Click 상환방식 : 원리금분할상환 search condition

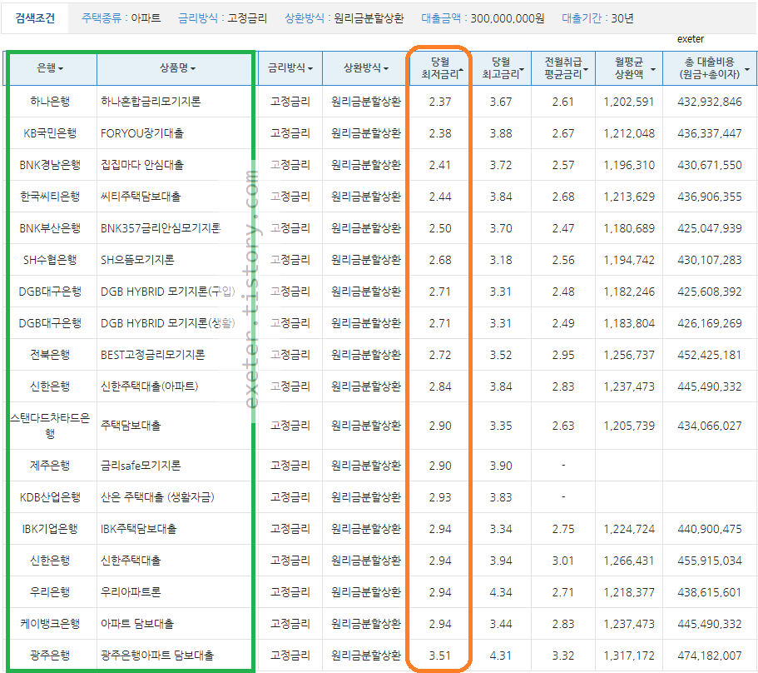(x=344, y=18)
